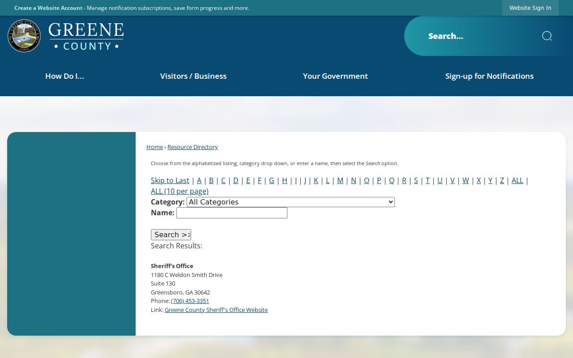Filter listing by letter R
Viewport: 573px width, 358px height.
(404, 180)
